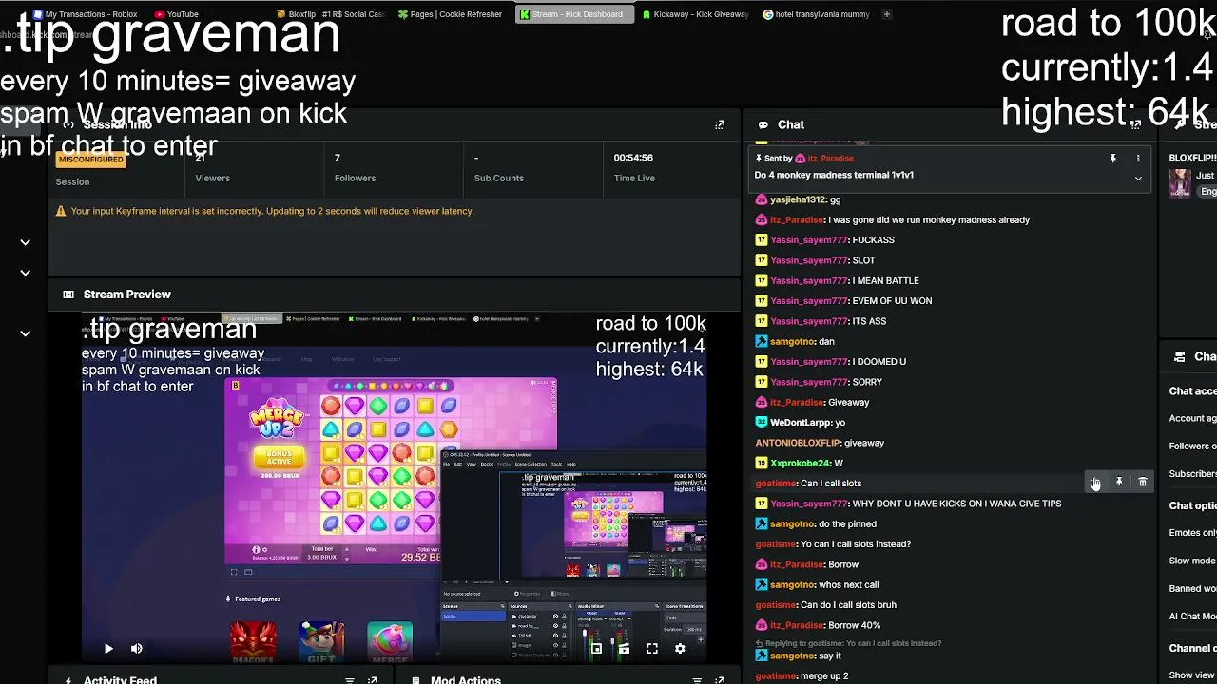
Task: Click the "do the pinned" chat message
Action: tap(848, 524)
